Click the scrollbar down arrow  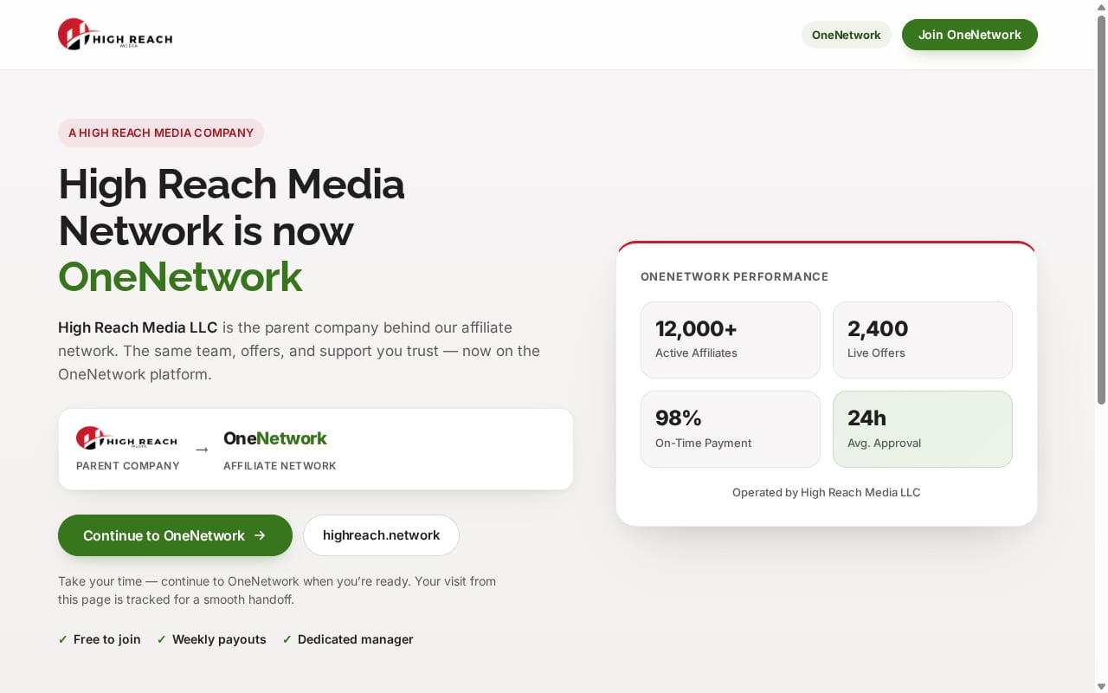click(x=1101, y=686)
